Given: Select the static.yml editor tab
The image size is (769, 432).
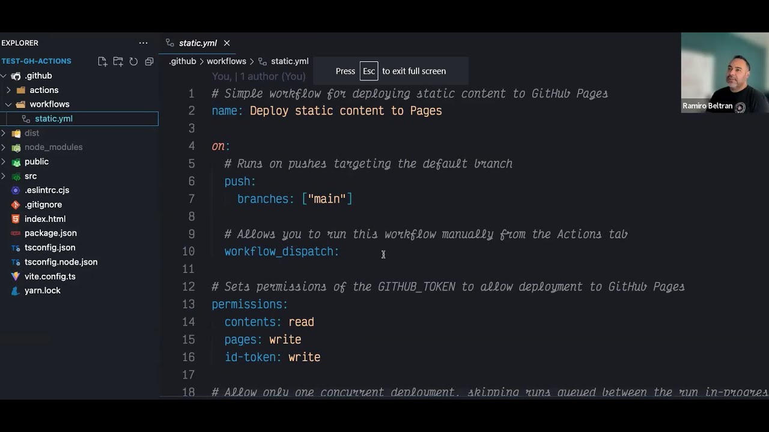Looking at the screenshot, I should point(197,43).
